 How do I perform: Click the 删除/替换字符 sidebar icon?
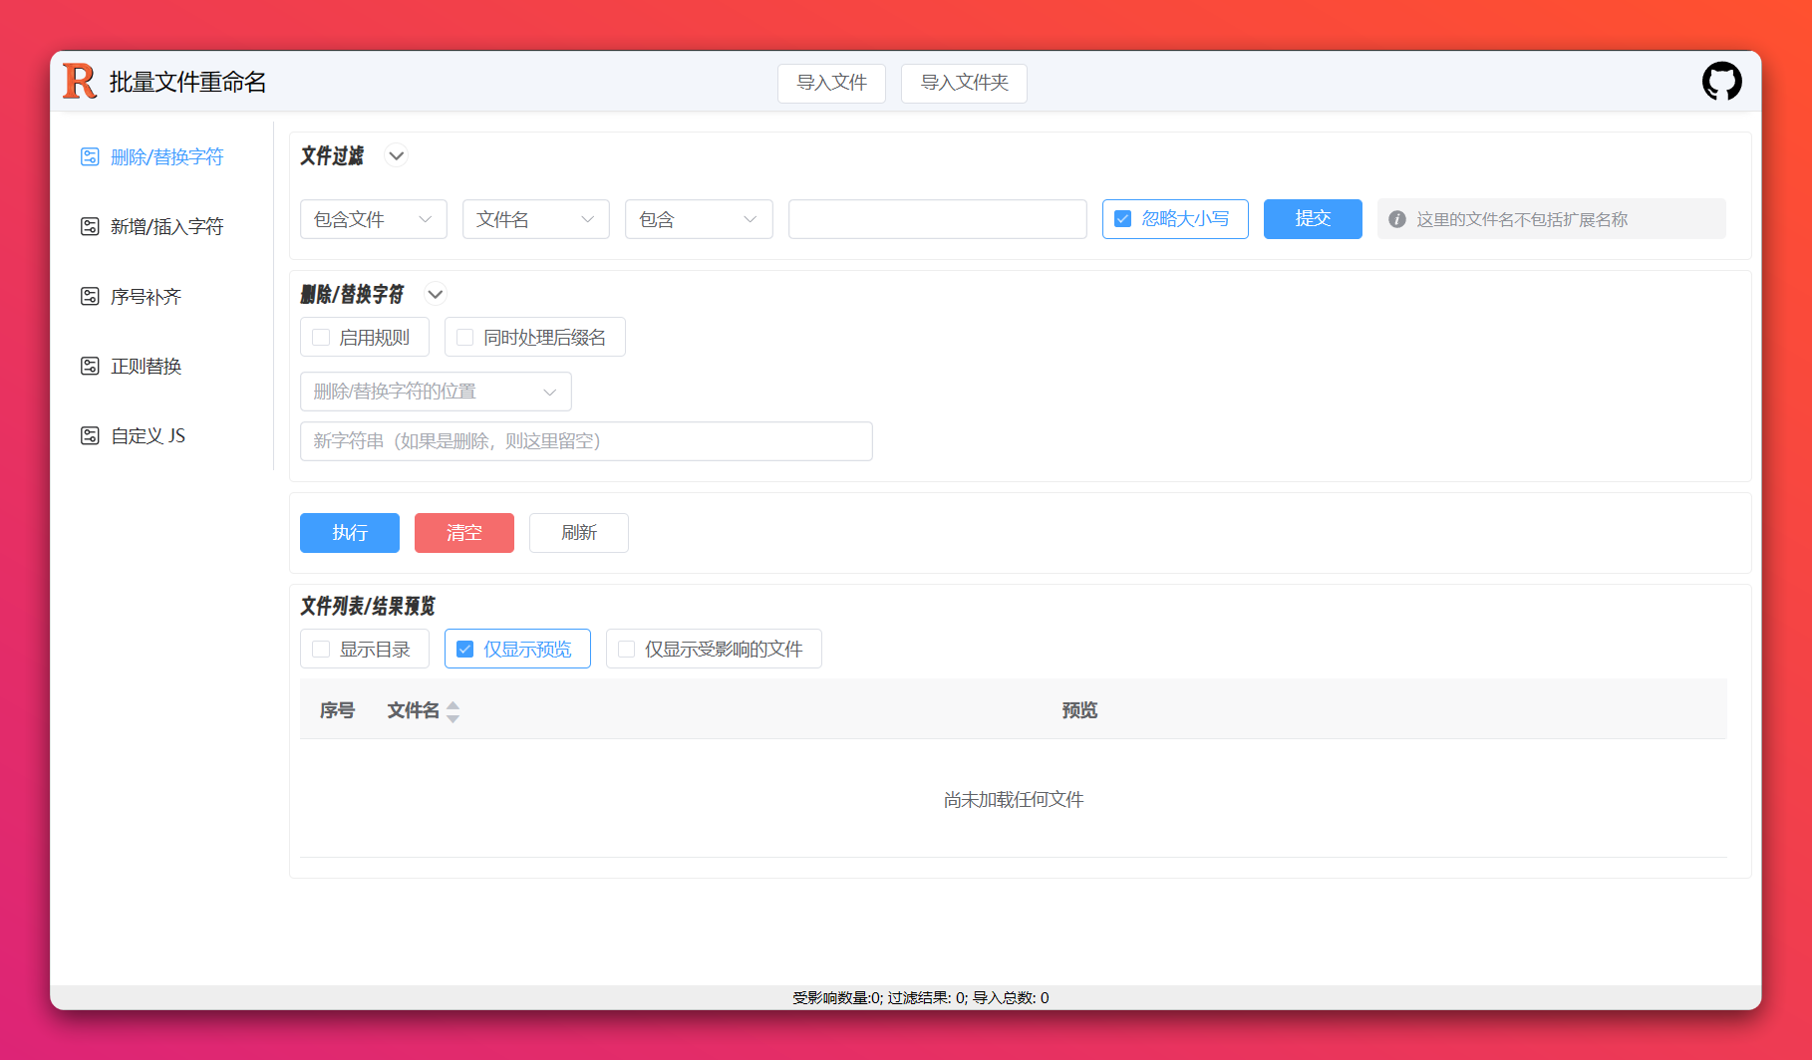tap(90, 157)
